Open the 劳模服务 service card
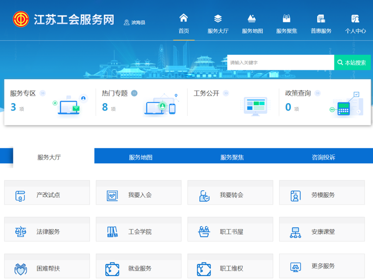Viewport: 373px width, 280px height. 322,192
